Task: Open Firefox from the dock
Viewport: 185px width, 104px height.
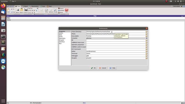Action: (3, 6)
